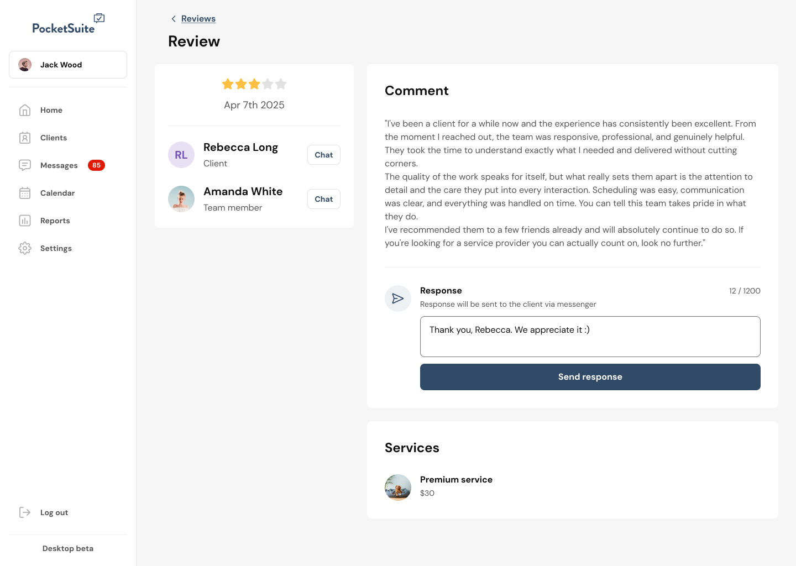
Task: Select Desktop beta at sidebar bottom
Action: coord(68,548)
